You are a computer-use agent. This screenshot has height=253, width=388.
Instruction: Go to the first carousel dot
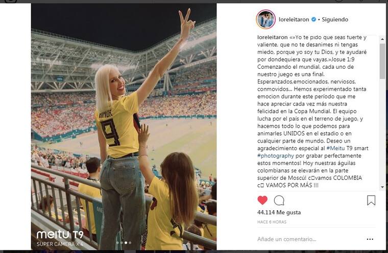[x=117, y=243]
